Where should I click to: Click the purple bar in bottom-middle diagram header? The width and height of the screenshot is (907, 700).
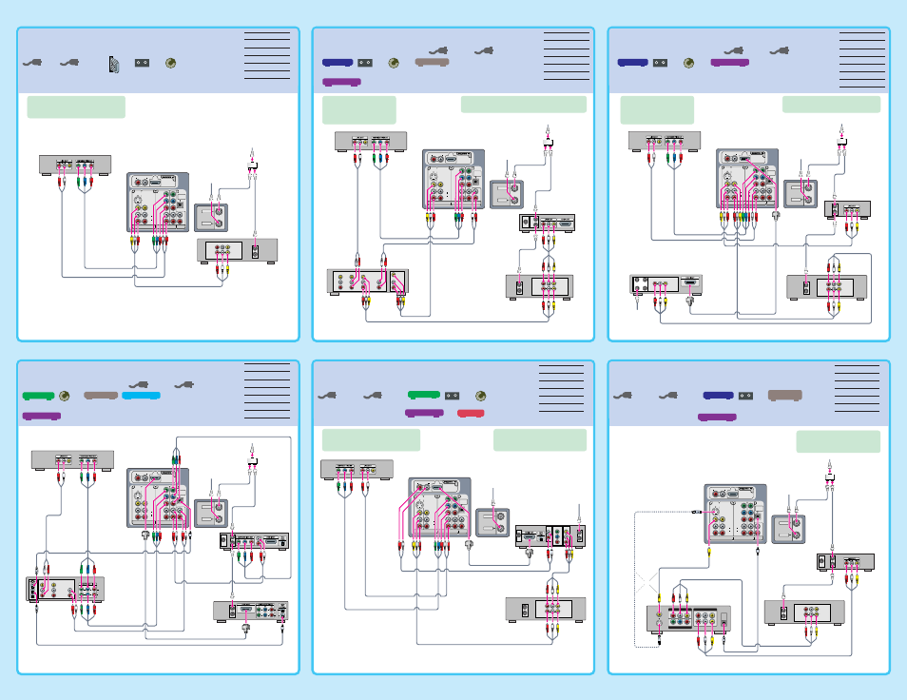[425, 413]
